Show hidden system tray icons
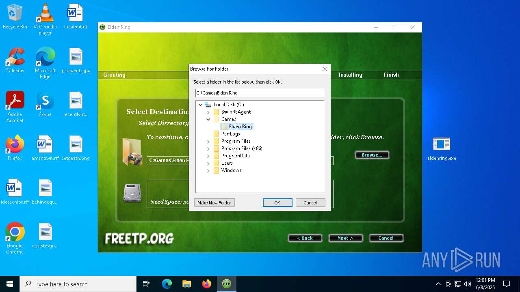The width and height of the screenshot is (520, 292). pyautogui.click(x=438, y=284)
